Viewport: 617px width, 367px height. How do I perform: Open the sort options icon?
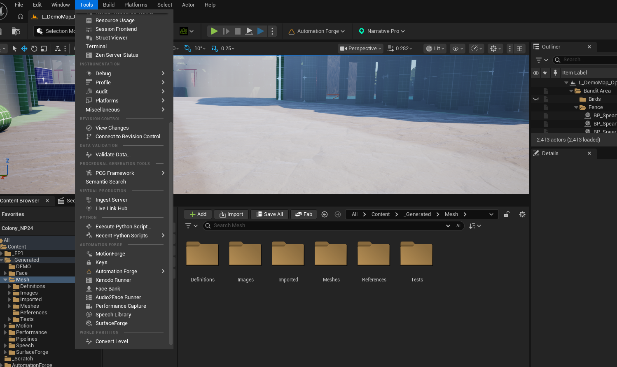point(474,225)
